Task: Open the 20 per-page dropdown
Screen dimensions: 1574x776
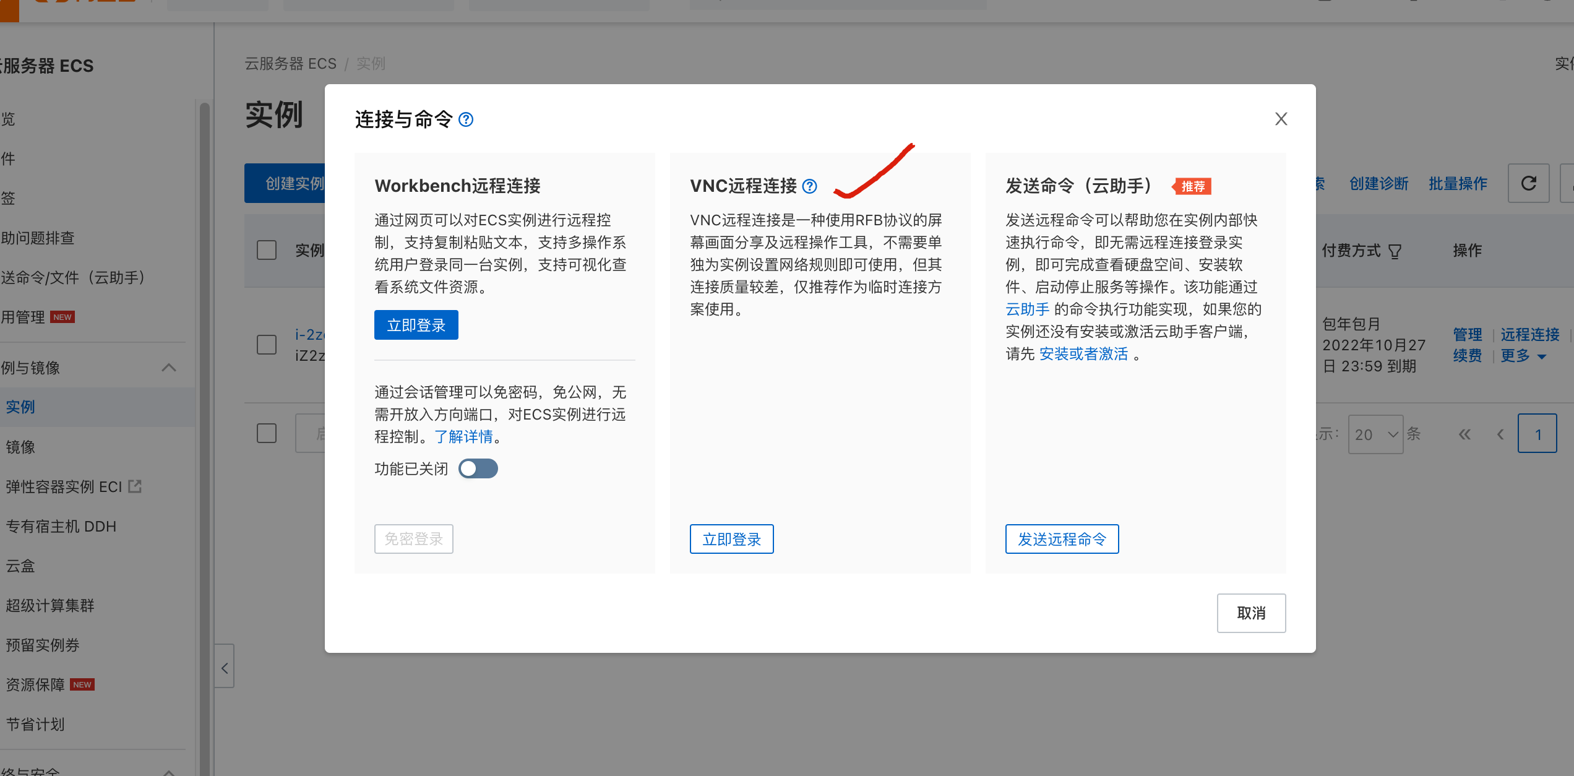Action: point(1375,434)
